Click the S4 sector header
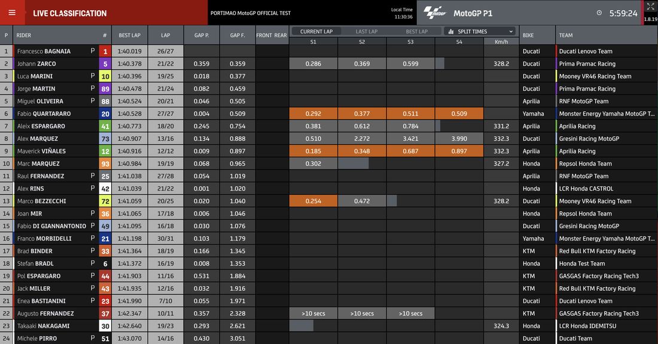This screenshot has width=658, height=344. [459, 42]
